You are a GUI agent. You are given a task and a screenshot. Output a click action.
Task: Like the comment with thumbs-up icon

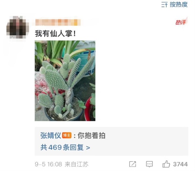pos(166,164)
